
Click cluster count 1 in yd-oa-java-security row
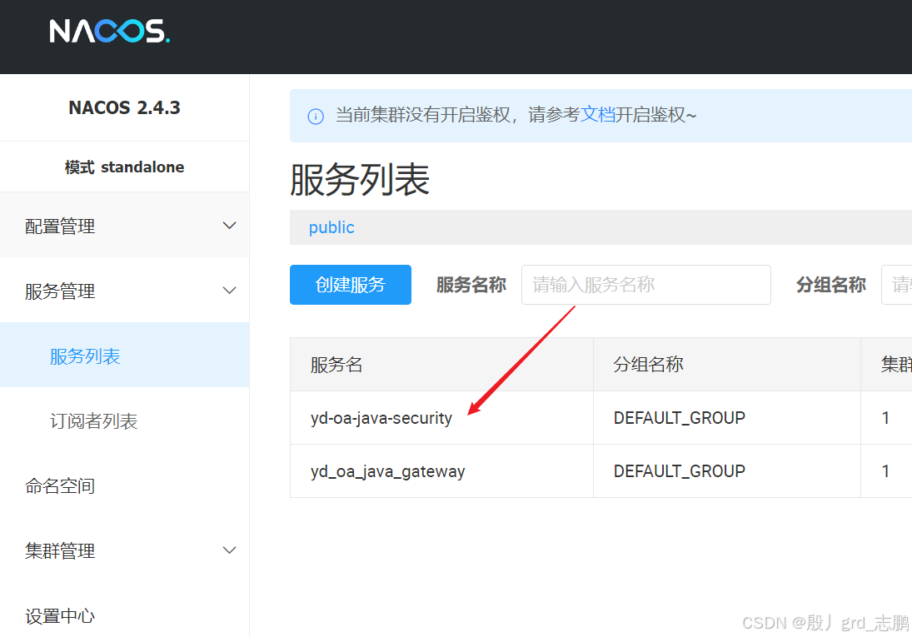pos(885,418)
